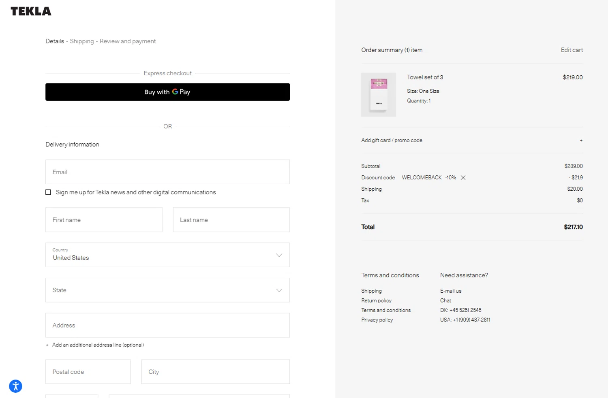Open the accessibility widget icon
Screen dimensions: 608x398
[x=15, y=386]
